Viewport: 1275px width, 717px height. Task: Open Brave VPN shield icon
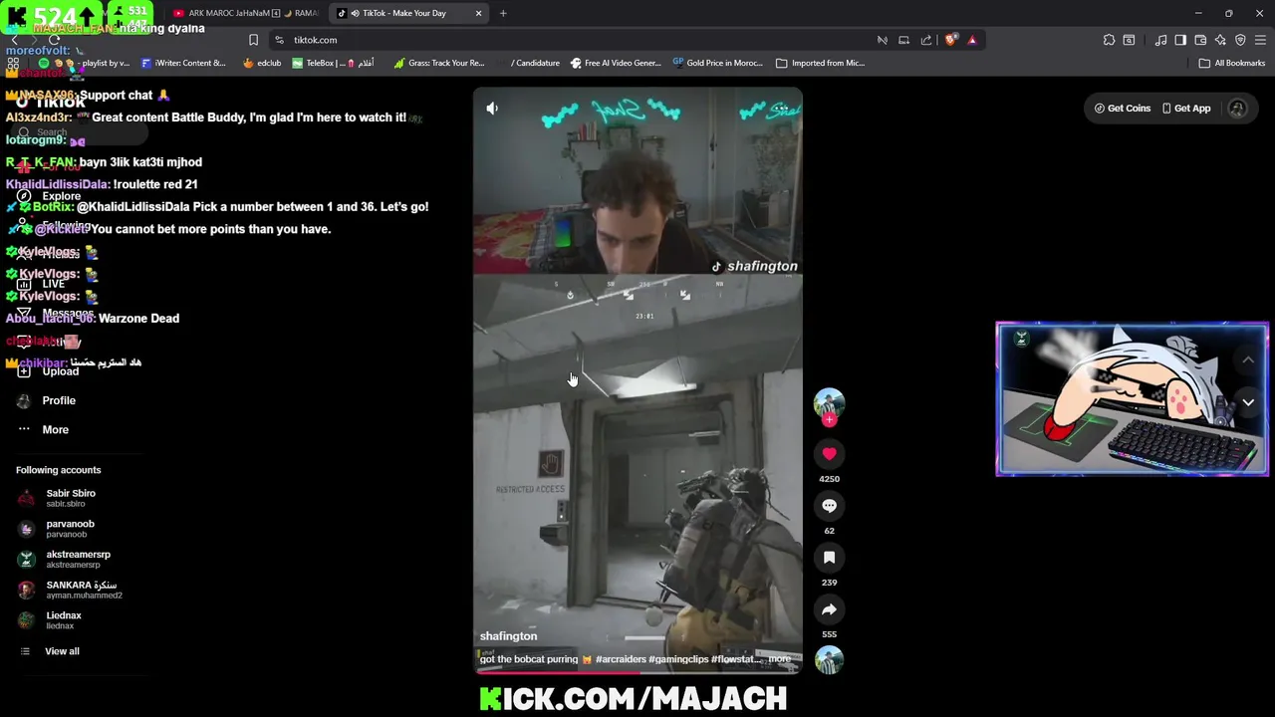(x=1240, y=40)
